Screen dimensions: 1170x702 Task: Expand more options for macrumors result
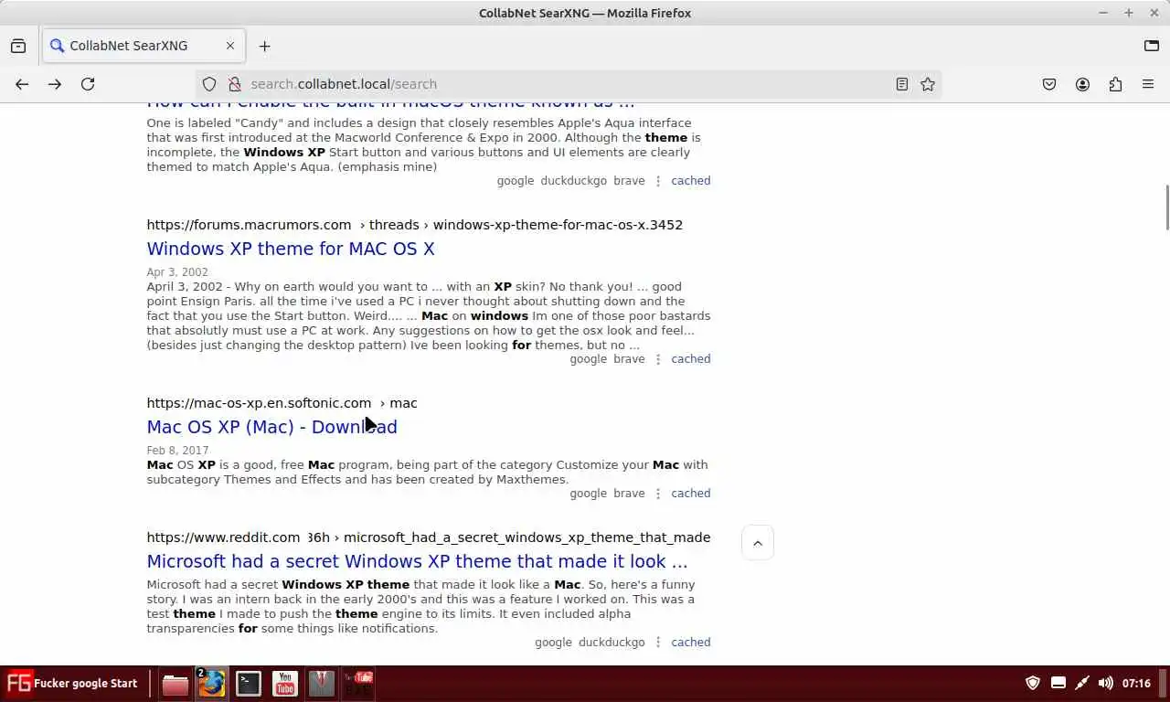coord(658,359)
